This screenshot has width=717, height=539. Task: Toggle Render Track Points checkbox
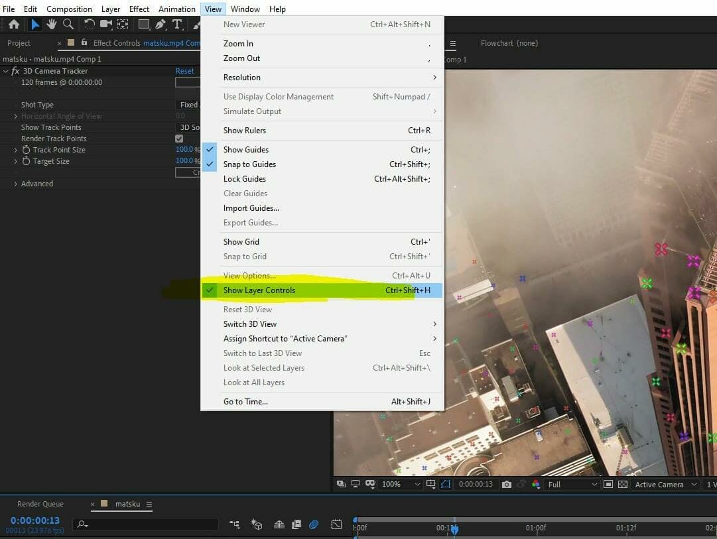click(x=179, y=139)
